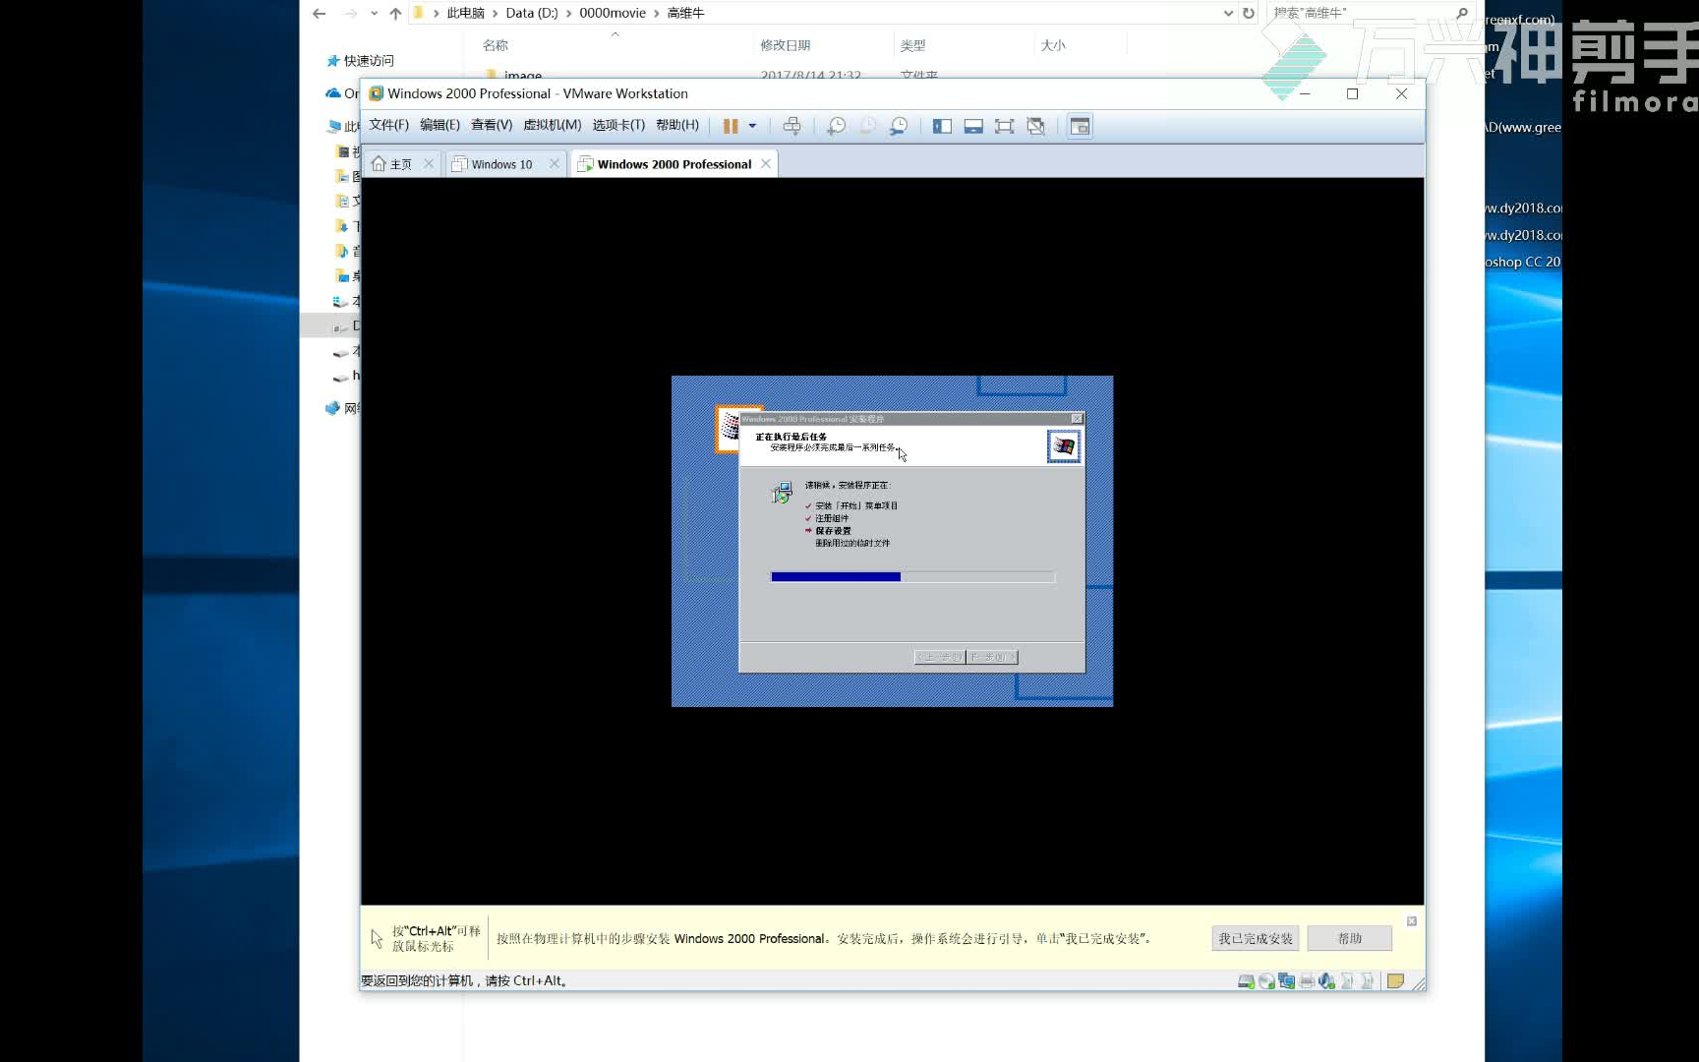
Task: Open the 虚拟机 menu
Action: tap(552, 126)
